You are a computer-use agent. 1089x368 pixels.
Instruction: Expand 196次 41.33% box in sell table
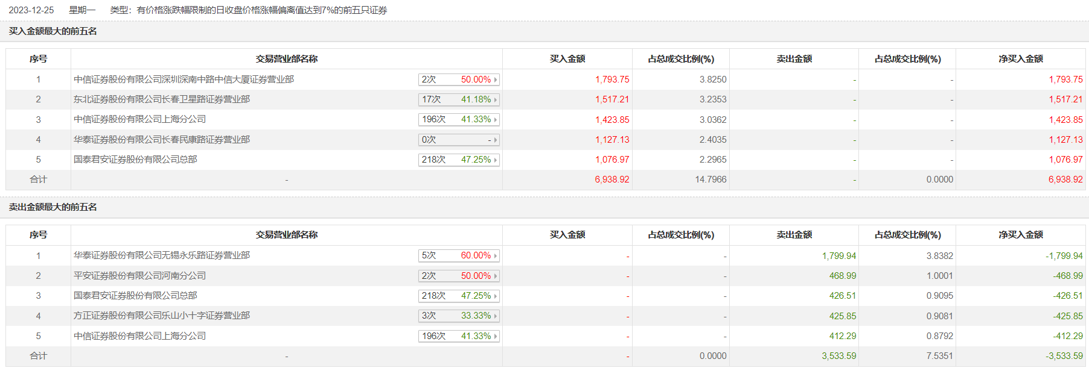(x=459, y=336)
